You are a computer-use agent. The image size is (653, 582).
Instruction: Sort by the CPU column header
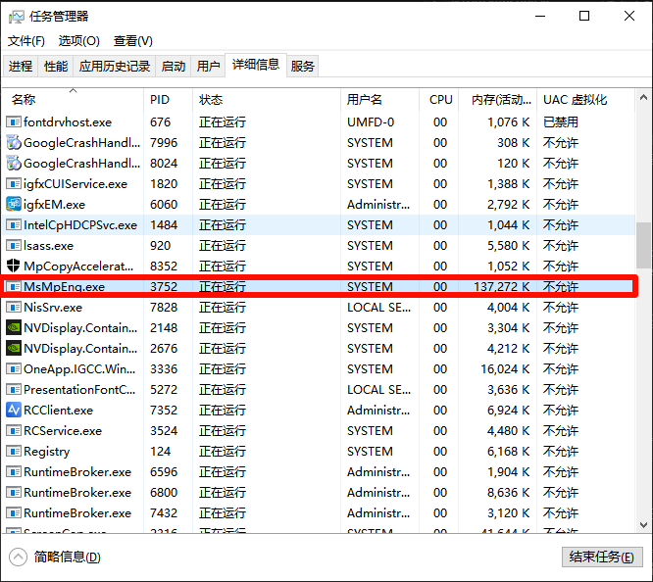(439, 100)
